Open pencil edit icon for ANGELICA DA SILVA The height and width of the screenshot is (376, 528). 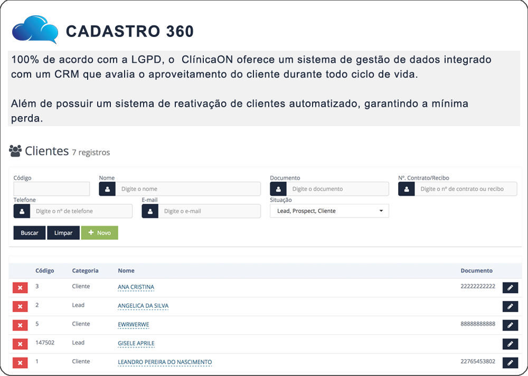[x=510, y=307]
